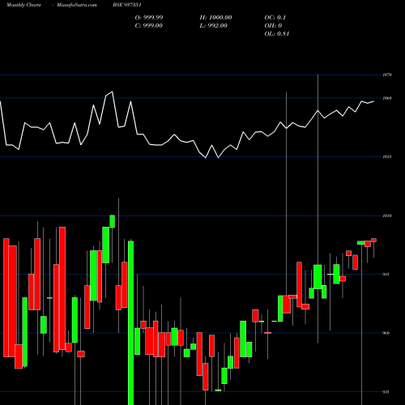Click the "BSE 937351" symbol label
The width and height of the screenshot is (405, 405).
(127, 5)
